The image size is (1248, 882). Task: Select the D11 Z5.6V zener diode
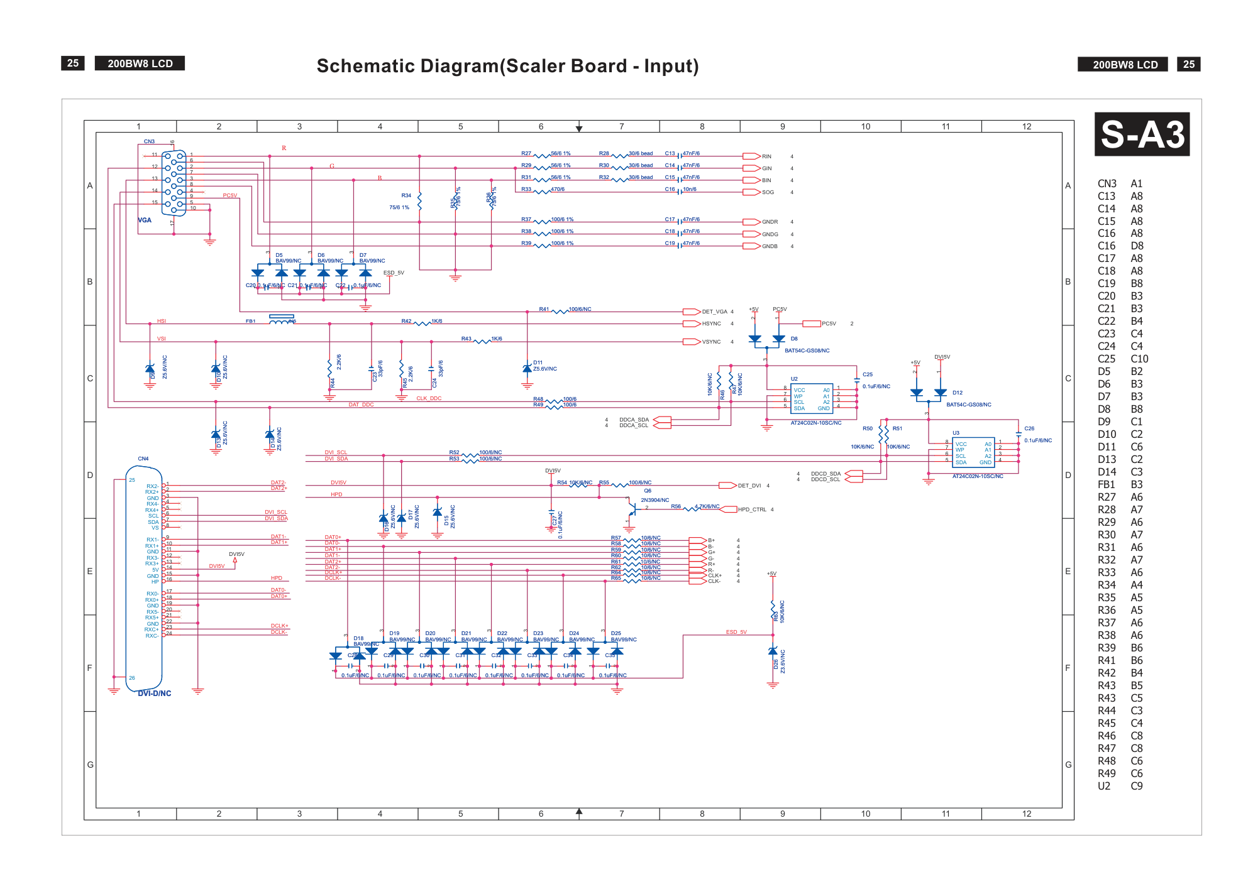pos(527,368)
